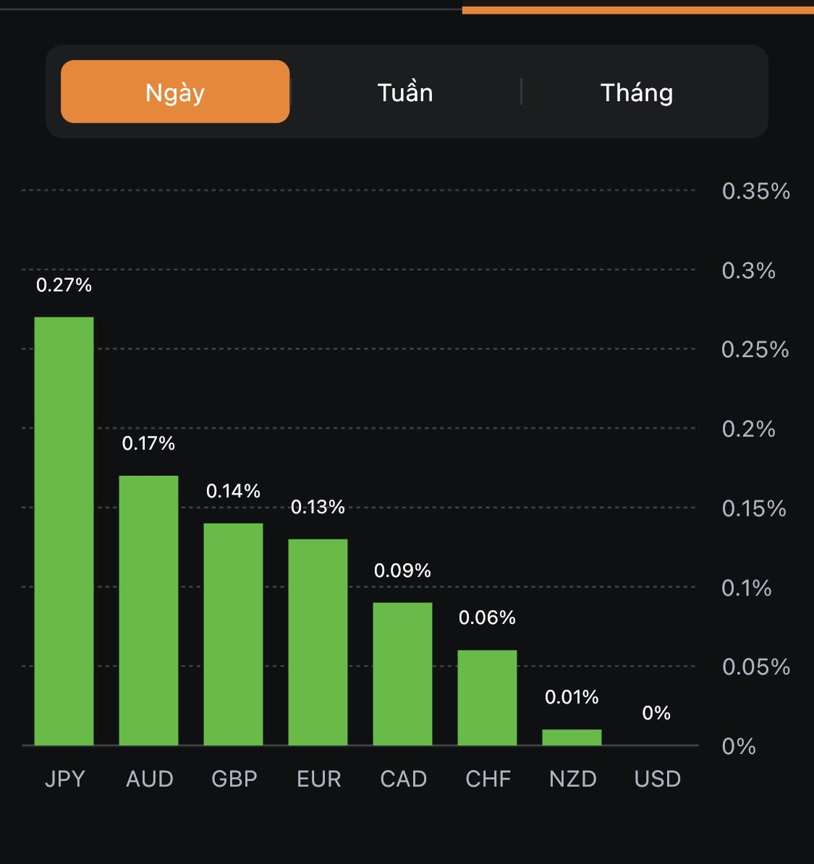Click the USD currency axis label
This screenshot has width=814, height=864.
657,779
